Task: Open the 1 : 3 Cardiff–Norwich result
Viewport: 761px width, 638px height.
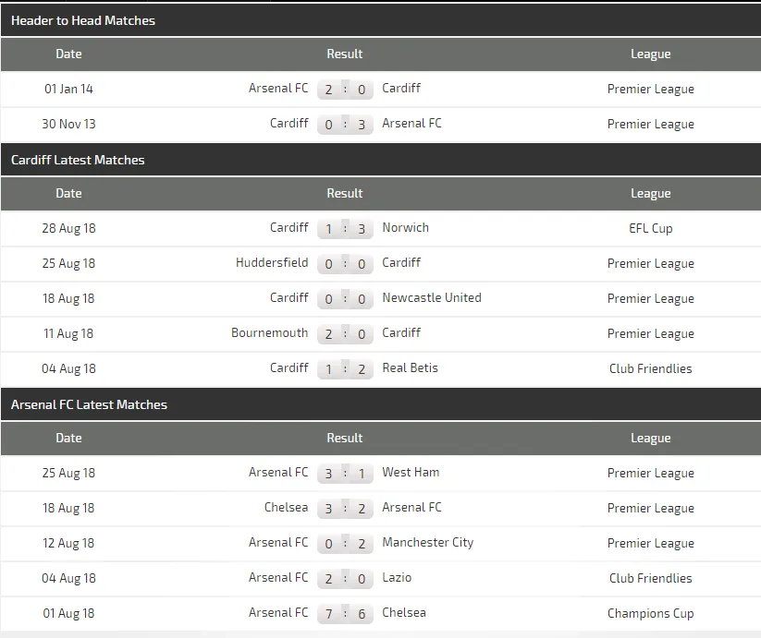Action: click(345, 229)
